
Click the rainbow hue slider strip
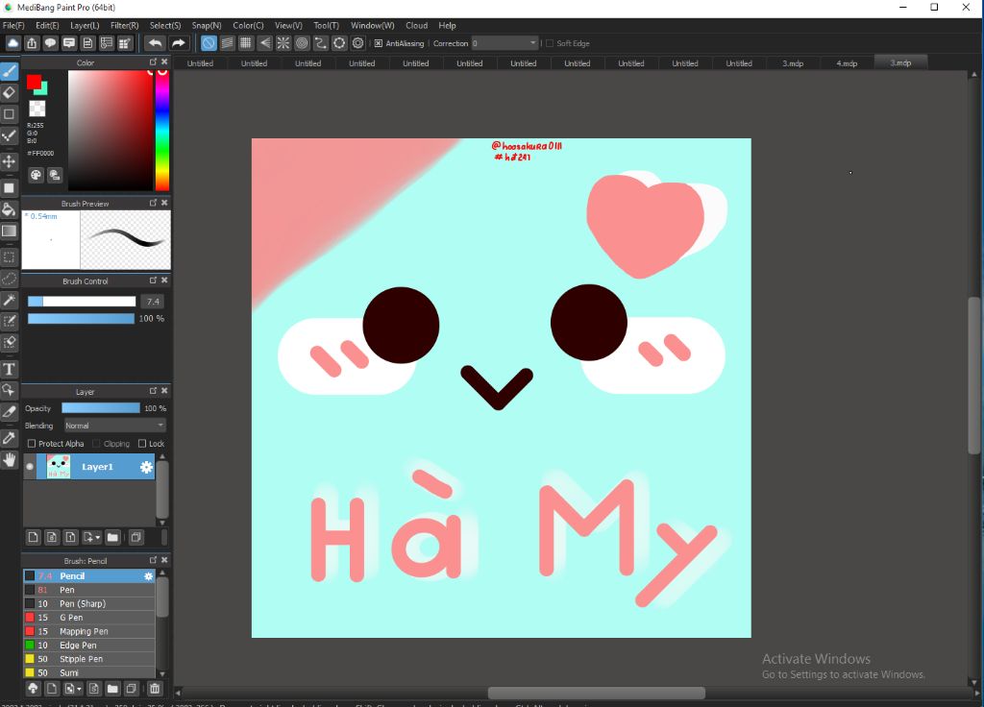[x=161, y=130]
